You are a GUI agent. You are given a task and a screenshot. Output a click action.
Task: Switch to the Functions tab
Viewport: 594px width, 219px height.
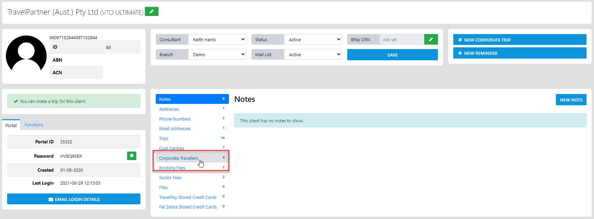[x=34, y=125]
